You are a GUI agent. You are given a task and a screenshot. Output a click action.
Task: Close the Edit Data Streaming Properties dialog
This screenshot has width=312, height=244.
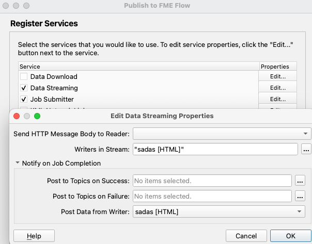[x=17, y=116]
